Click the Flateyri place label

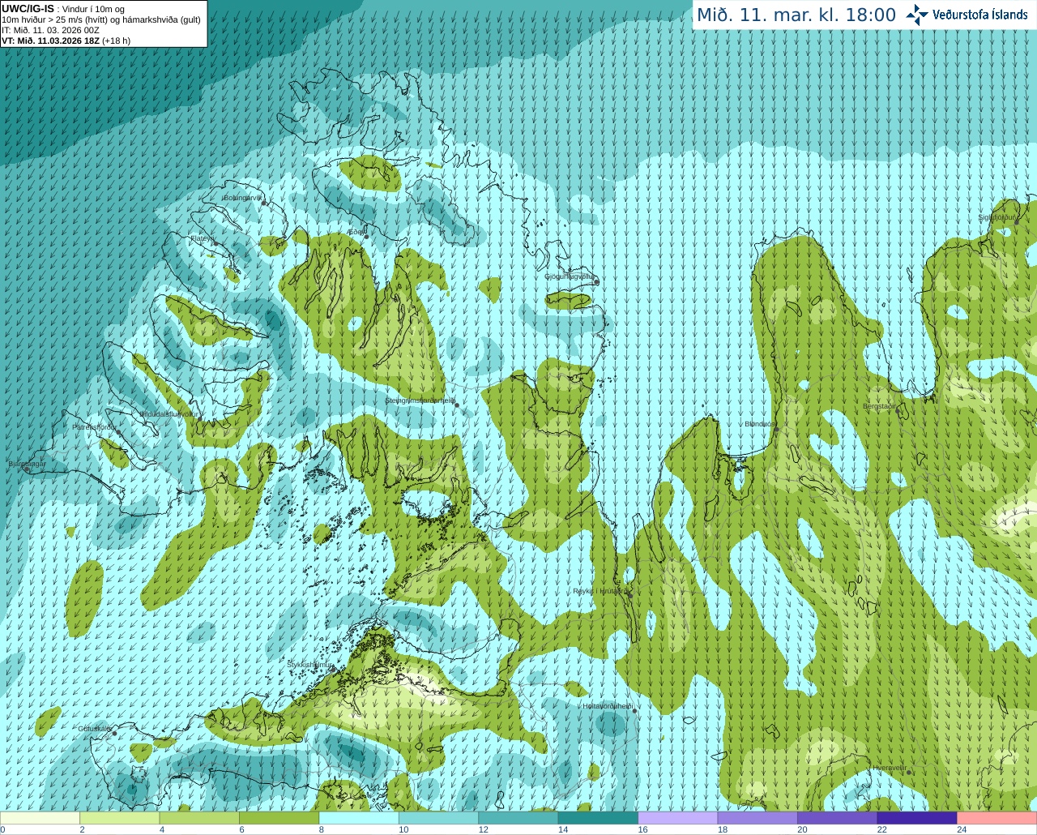[x=202, y=238]
